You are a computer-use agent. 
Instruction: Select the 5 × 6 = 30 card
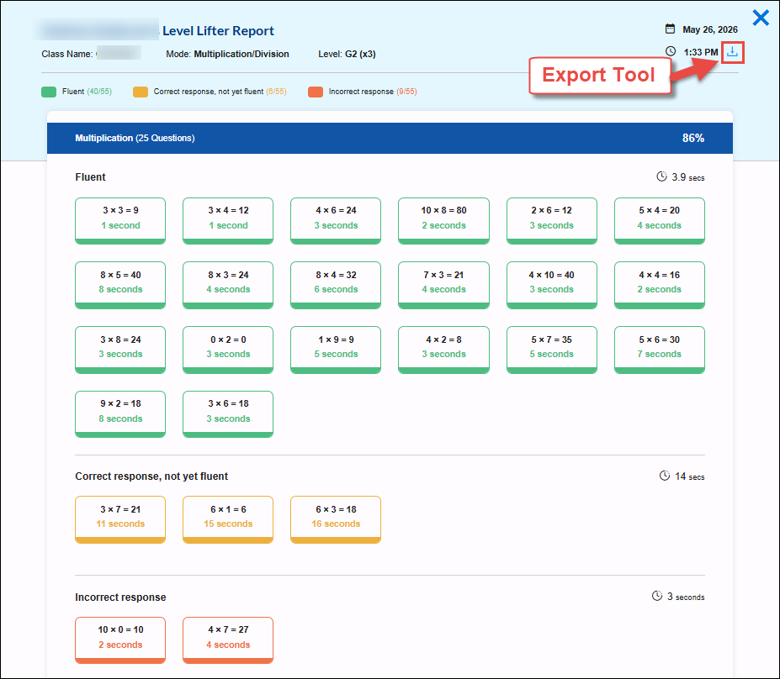[x=659, y=350]
